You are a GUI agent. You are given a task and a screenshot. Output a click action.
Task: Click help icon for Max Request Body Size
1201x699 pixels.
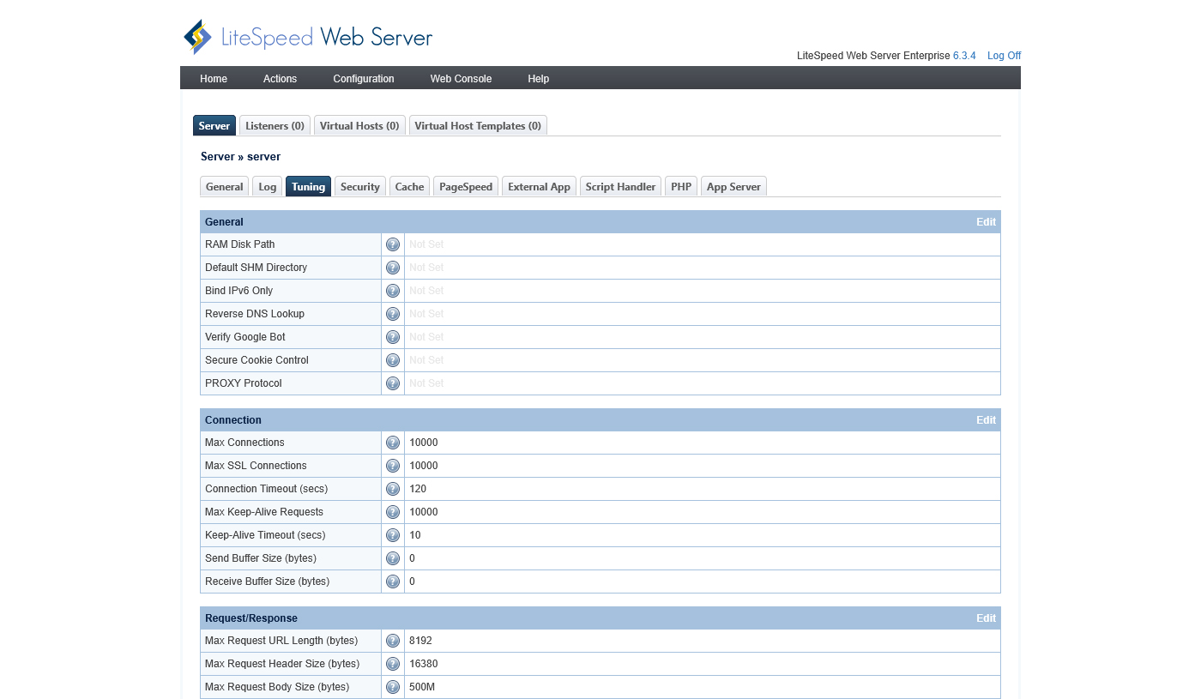coord(393,687)
